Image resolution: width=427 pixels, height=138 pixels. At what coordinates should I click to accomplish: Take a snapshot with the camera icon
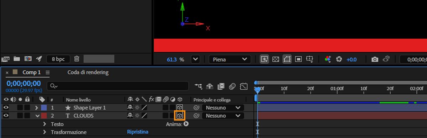(x=375, y=59)
